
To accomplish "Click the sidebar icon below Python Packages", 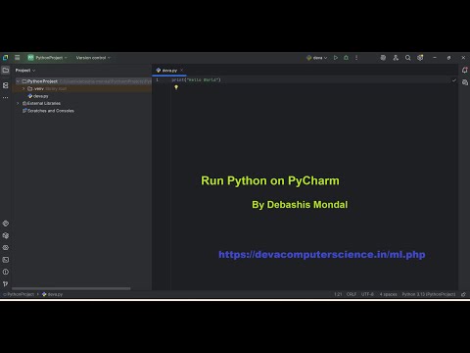I will 6,235.
